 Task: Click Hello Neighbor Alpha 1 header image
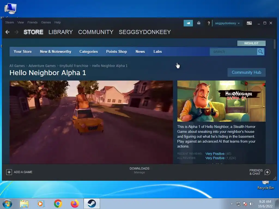coord(221,101)
